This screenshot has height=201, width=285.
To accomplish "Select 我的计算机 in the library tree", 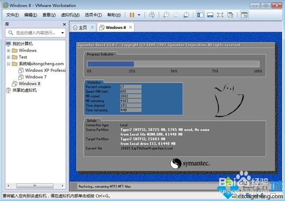I will click(22, 44).
